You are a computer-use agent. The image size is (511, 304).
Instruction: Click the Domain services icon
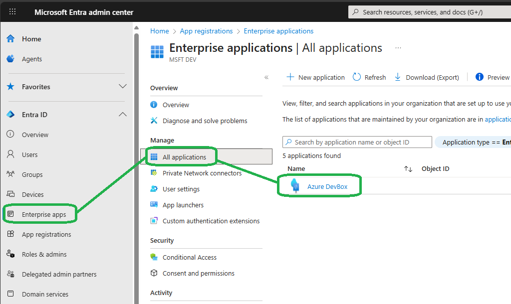click(x=10, y=294)
